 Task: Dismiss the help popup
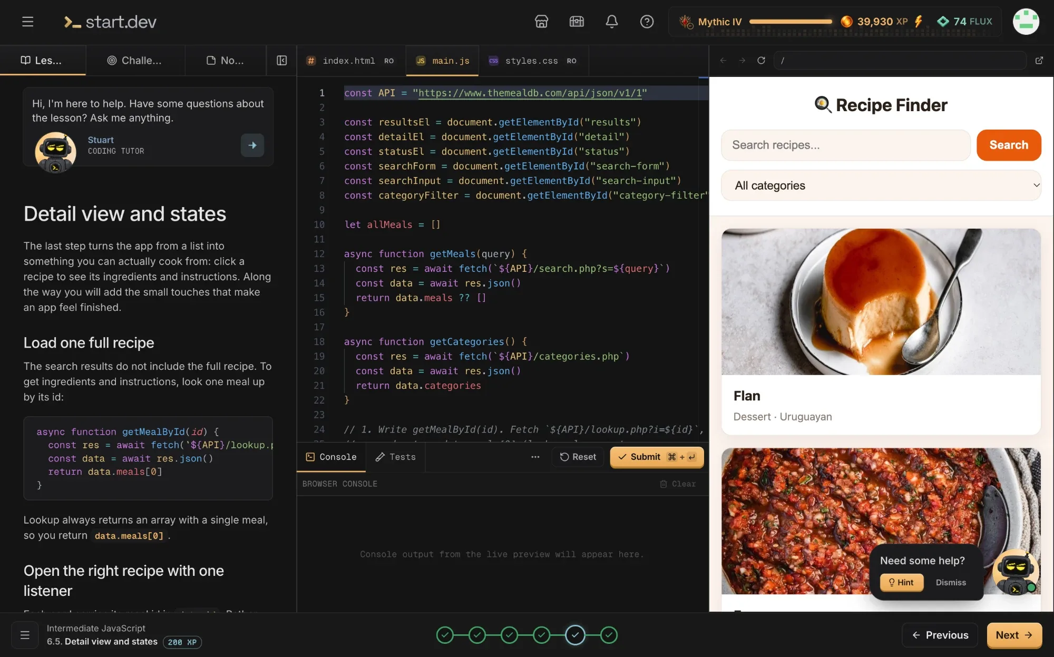pos(951,582)
